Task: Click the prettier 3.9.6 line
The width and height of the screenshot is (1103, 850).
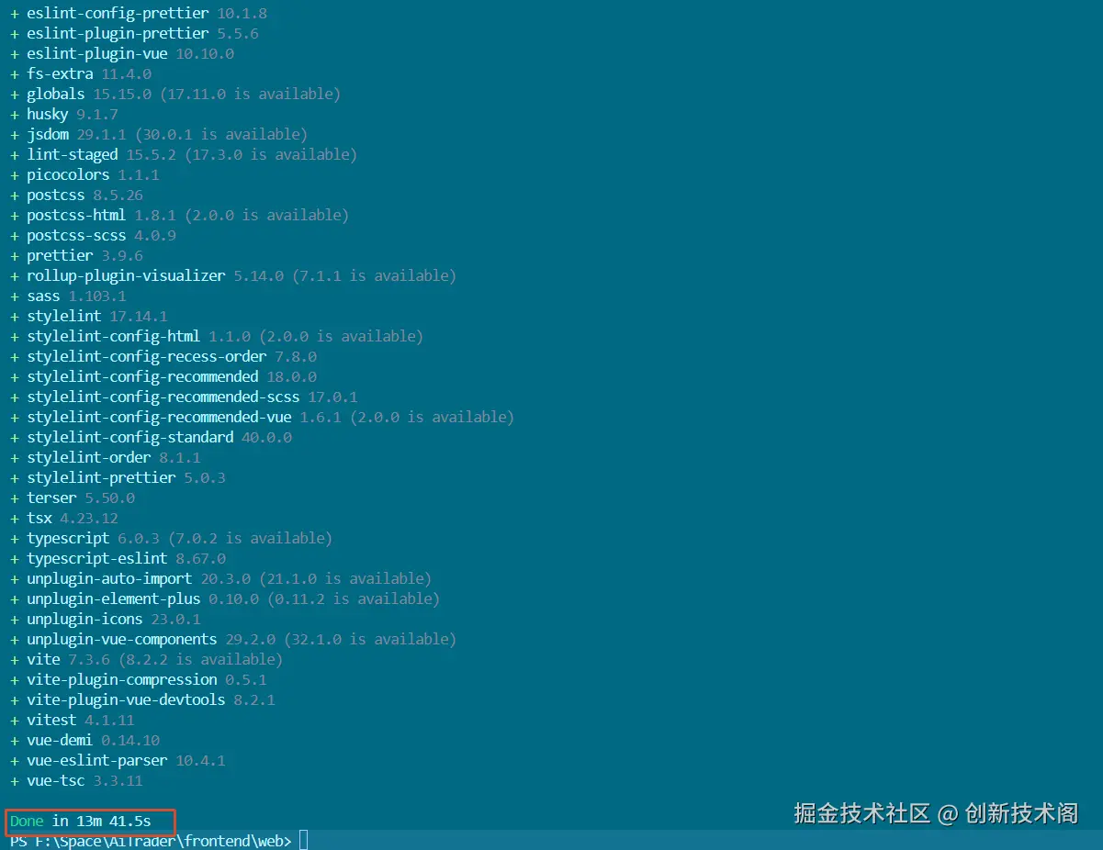Action: pyautogui.click(x=76, y=256)
